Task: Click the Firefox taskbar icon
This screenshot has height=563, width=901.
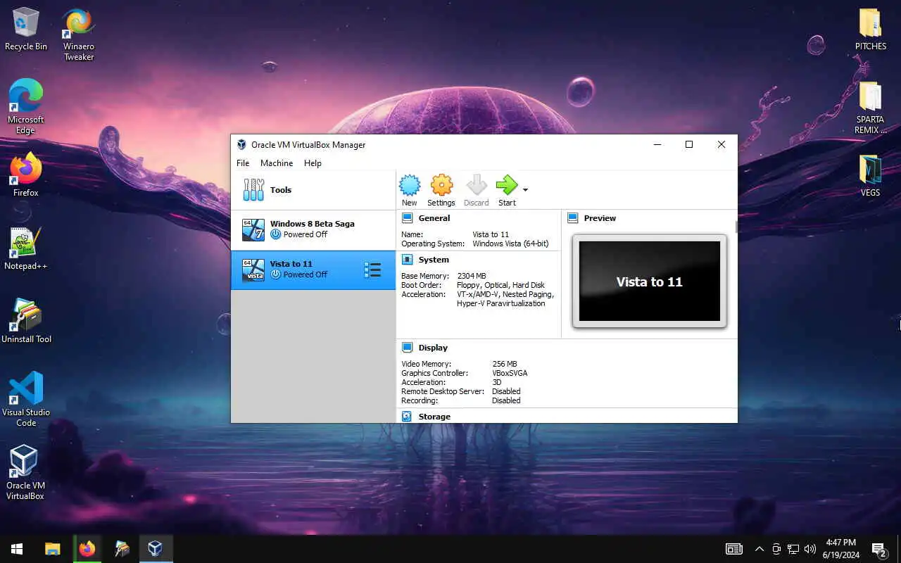Action: pyautogui.click(x=87, y=549)
